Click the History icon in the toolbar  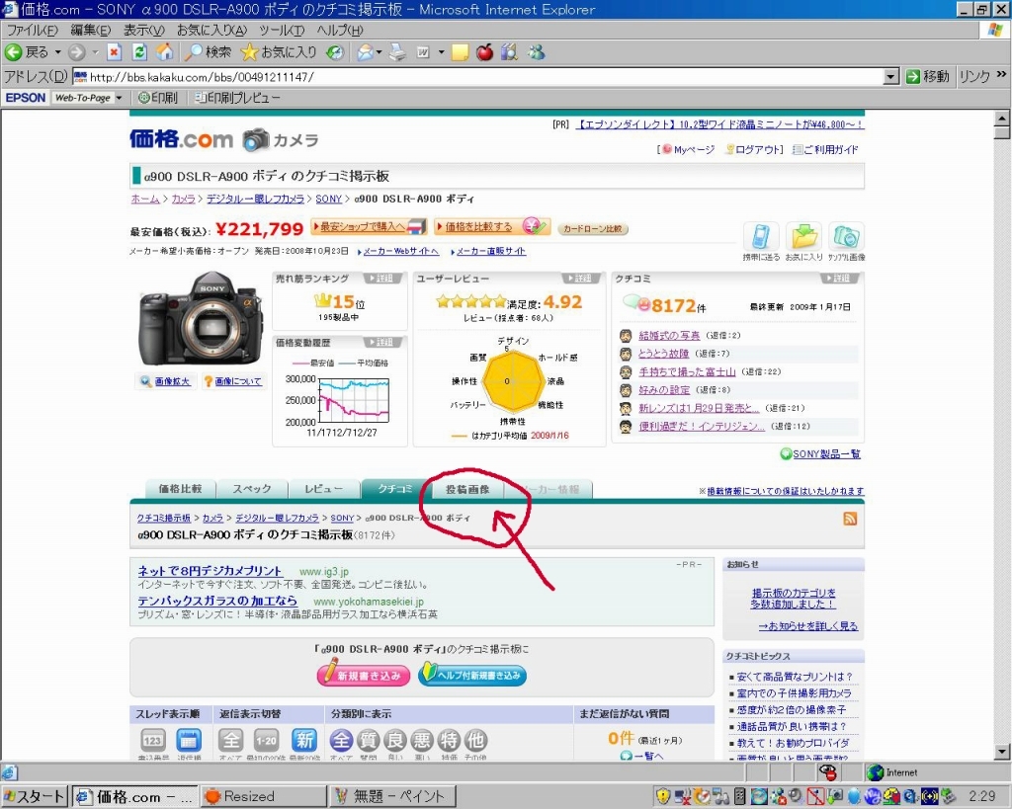pos(334,52)
